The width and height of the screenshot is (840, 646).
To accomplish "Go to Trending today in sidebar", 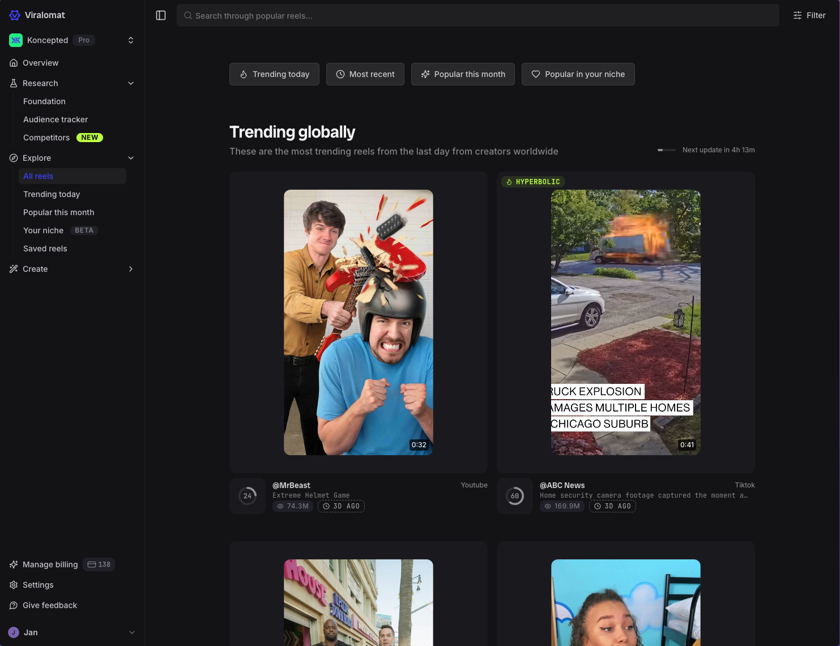I will click(x=52, y=194).
